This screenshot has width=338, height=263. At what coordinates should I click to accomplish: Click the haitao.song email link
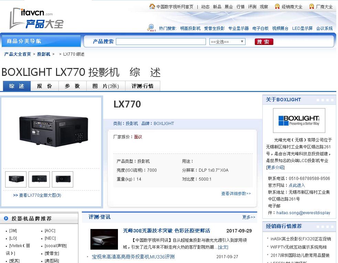click(303, 213)
